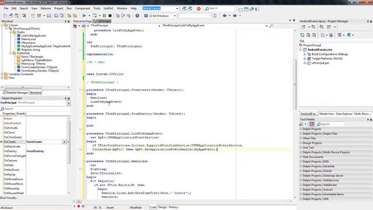The image size is (373, 210).
Task: Click the Run (green play) toolbar icon
Action: tap(84, 16)
